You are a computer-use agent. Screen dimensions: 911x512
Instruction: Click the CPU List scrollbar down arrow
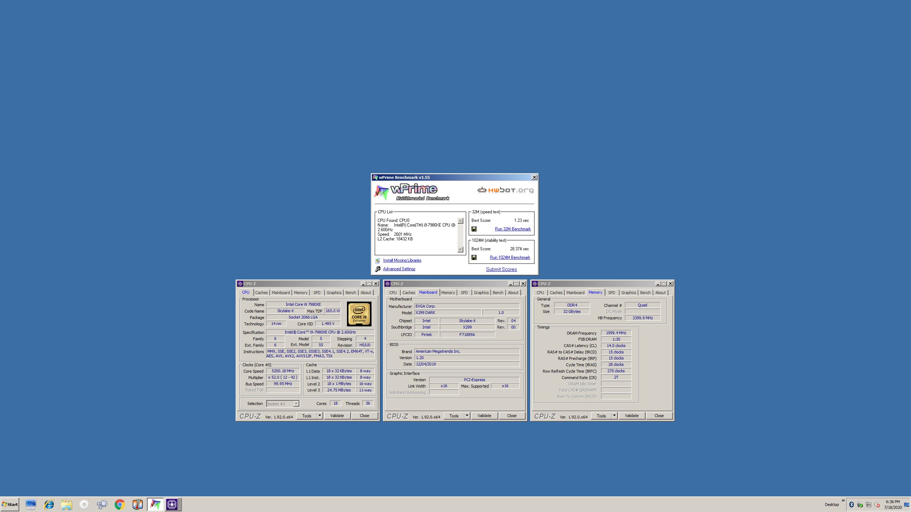tap(460, 250)
